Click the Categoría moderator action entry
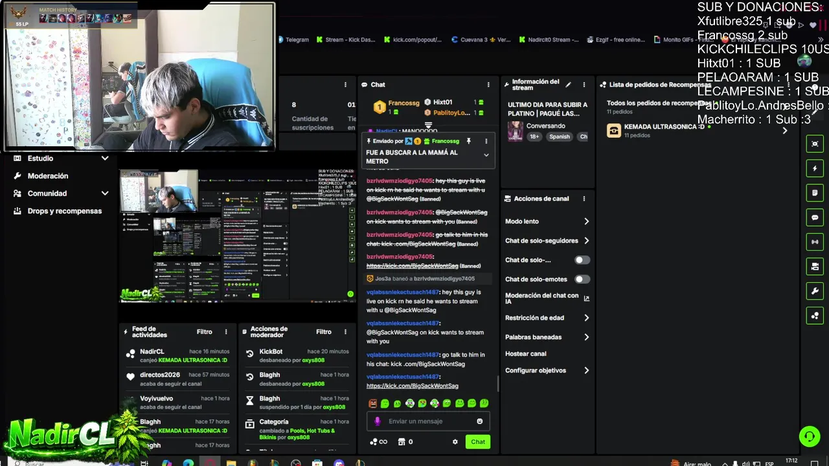This screenshot has width=829, height=466. 297,429
